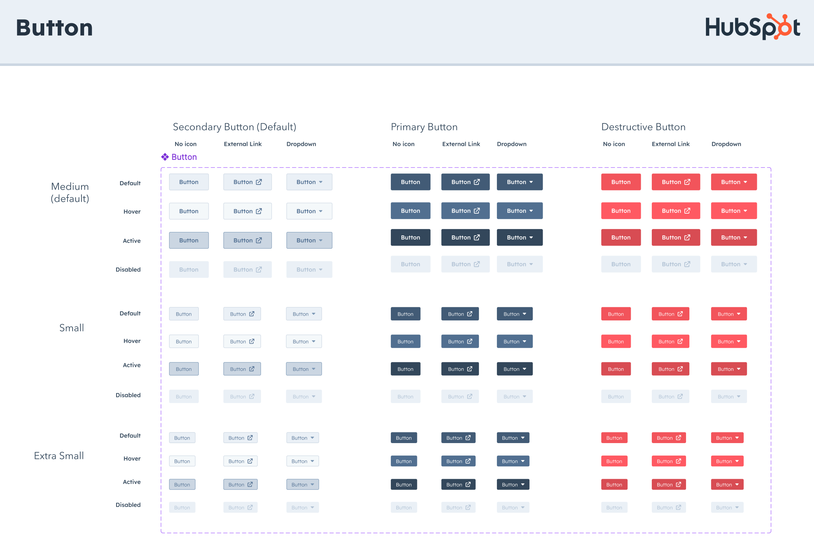Click medium disabled destructive no-icon button
Image resolution: width=814 pixels, height=551 pixels.
(x=621, y=264)
